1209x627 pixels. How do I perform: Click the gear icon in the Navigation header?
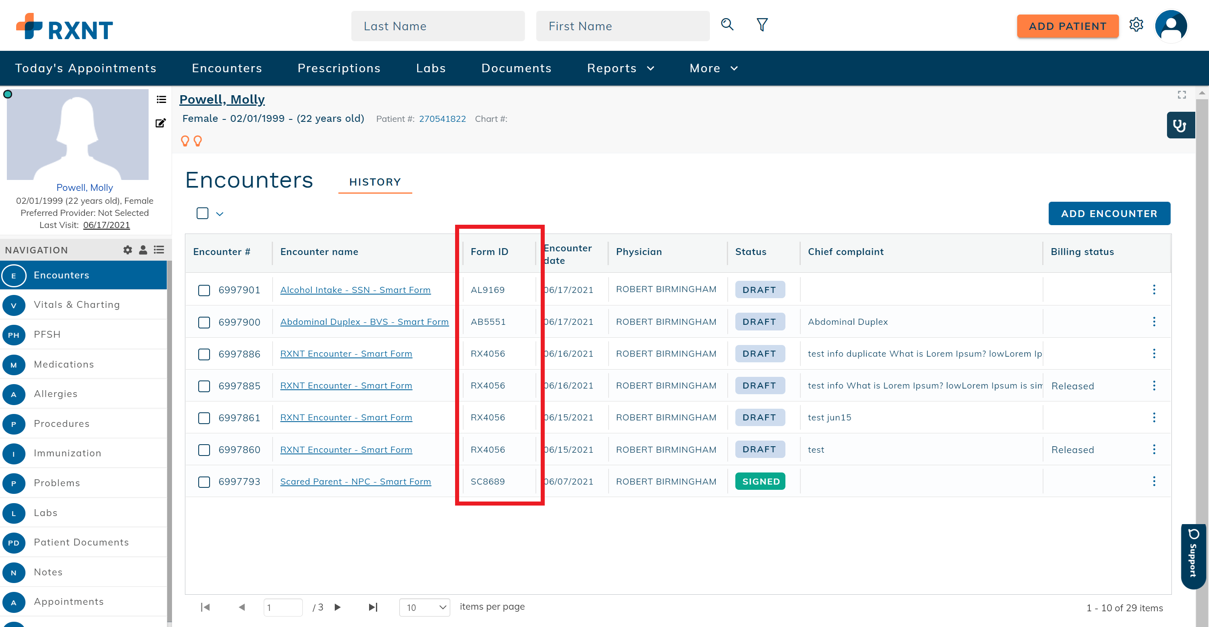(127, 249)
